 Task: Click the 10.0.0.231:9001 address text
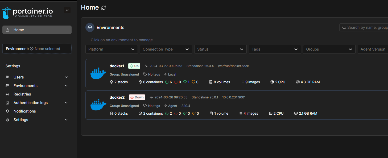pyautogui.click(x=234, y=97)
